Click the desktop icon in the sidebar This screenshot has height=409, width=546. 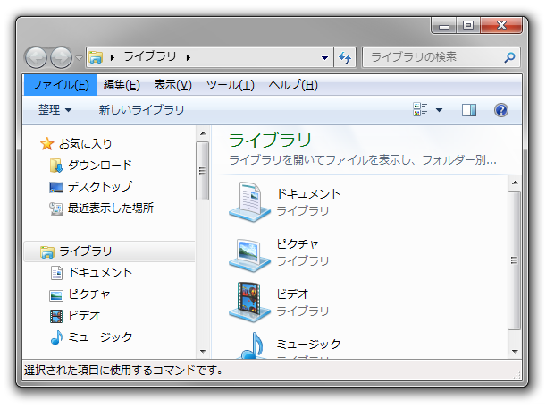56,187
